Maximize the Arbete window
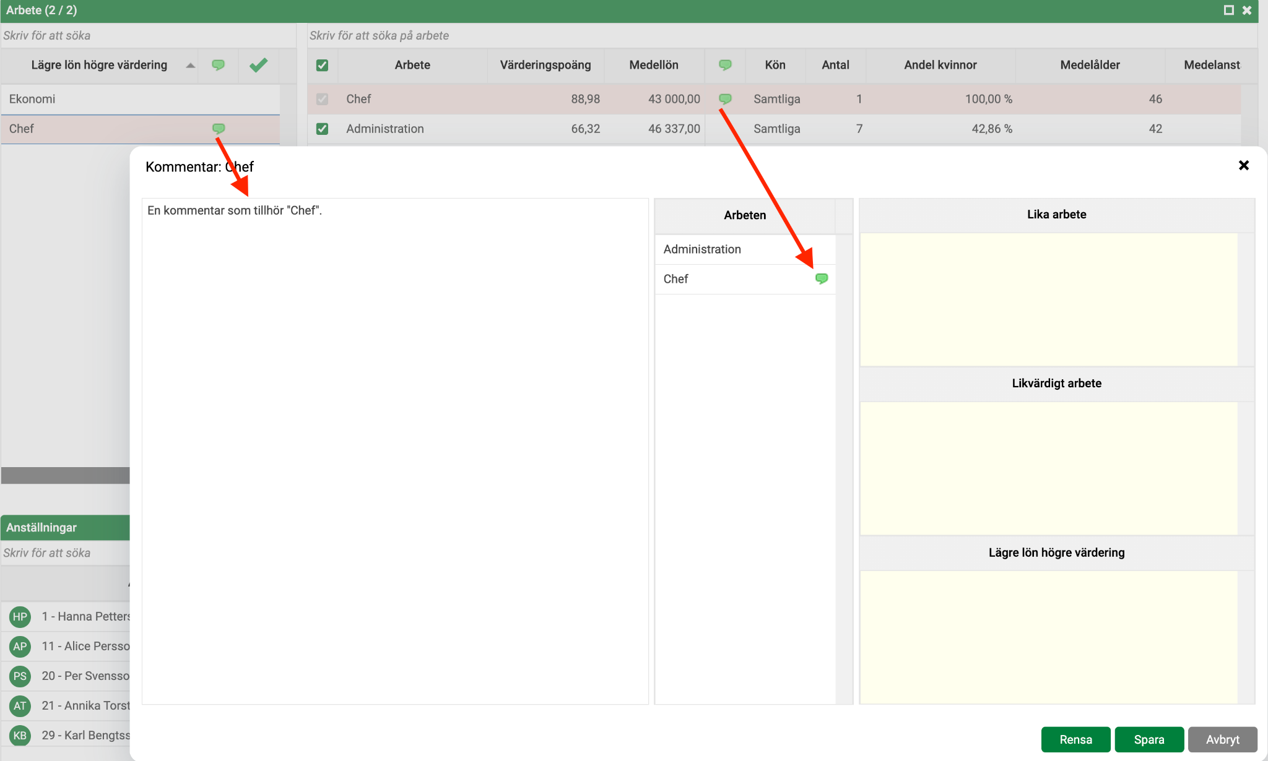 coord(1229,10)
